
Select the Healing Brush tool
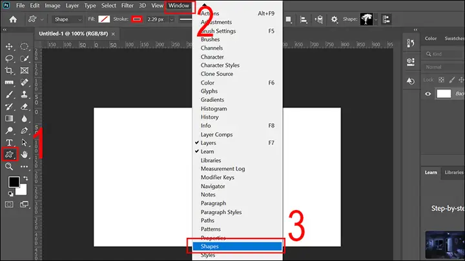pos(25,82)
